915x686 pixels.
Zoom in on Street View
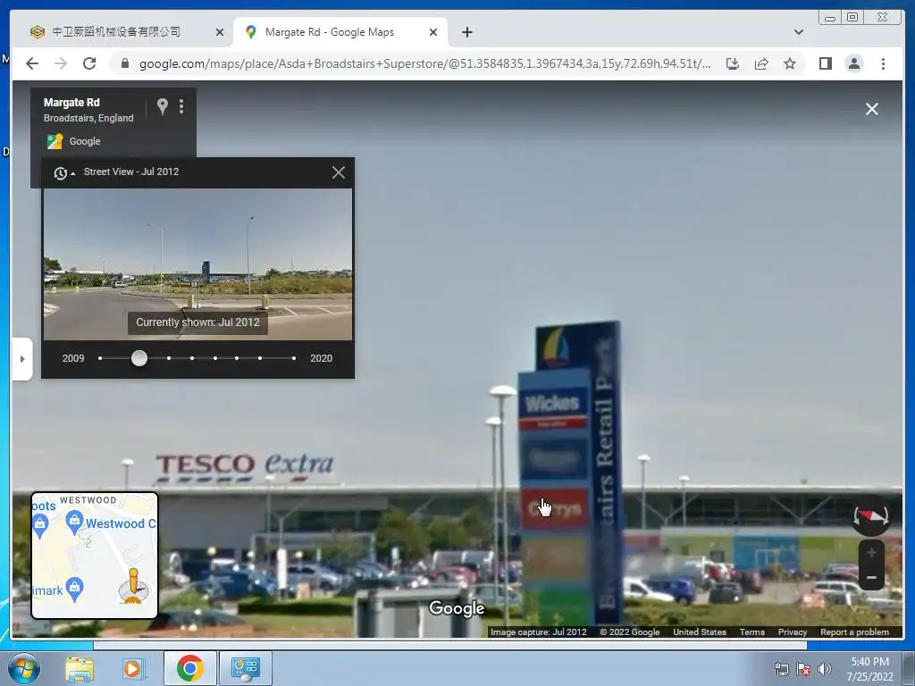871,552
